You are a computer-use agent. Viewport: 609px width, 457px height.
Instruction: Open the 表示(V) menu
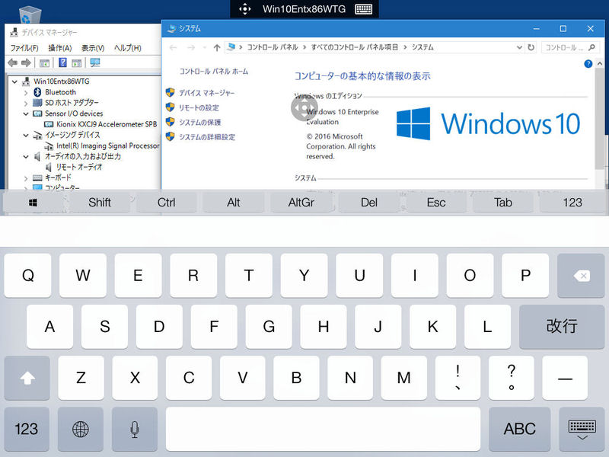tap(93, 48)
